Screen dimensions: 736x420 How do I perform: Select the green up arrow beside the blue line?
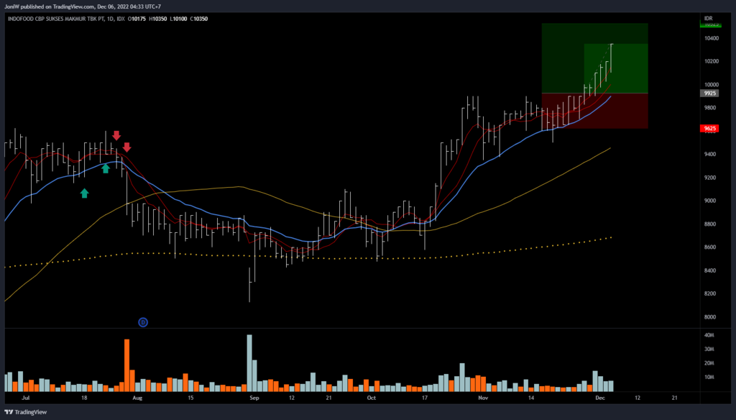(x=106, y=168)
